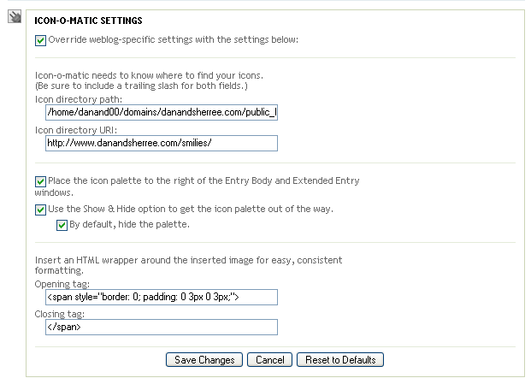Uncheck By default, hide the palette
531x384 pixels.
[62, 225]
